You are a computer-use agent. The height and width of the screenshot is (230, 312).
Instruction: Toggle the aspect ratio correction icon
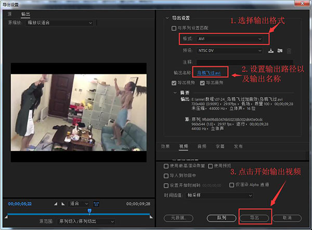96,204
